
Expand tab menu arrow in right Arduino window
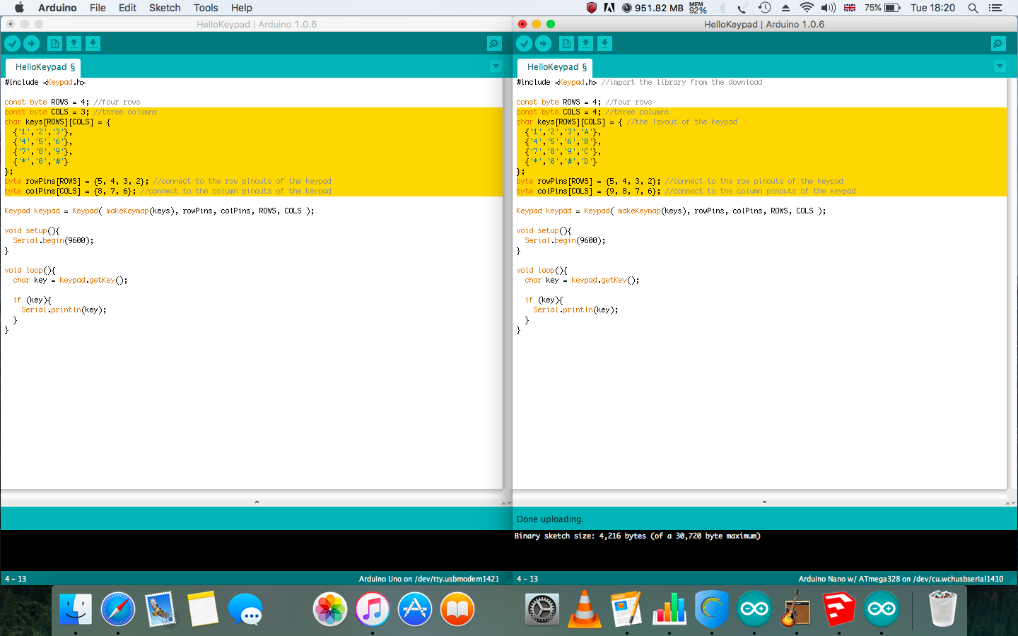(x=1000, y=66)
